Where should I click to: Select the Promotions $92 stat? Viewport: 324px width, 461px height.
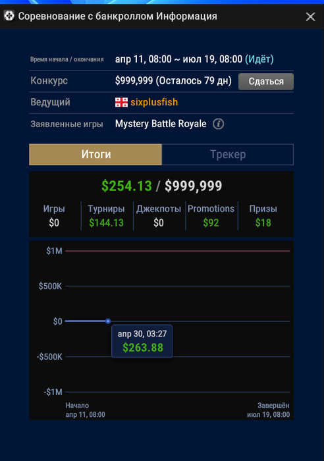tap(211, 216)
